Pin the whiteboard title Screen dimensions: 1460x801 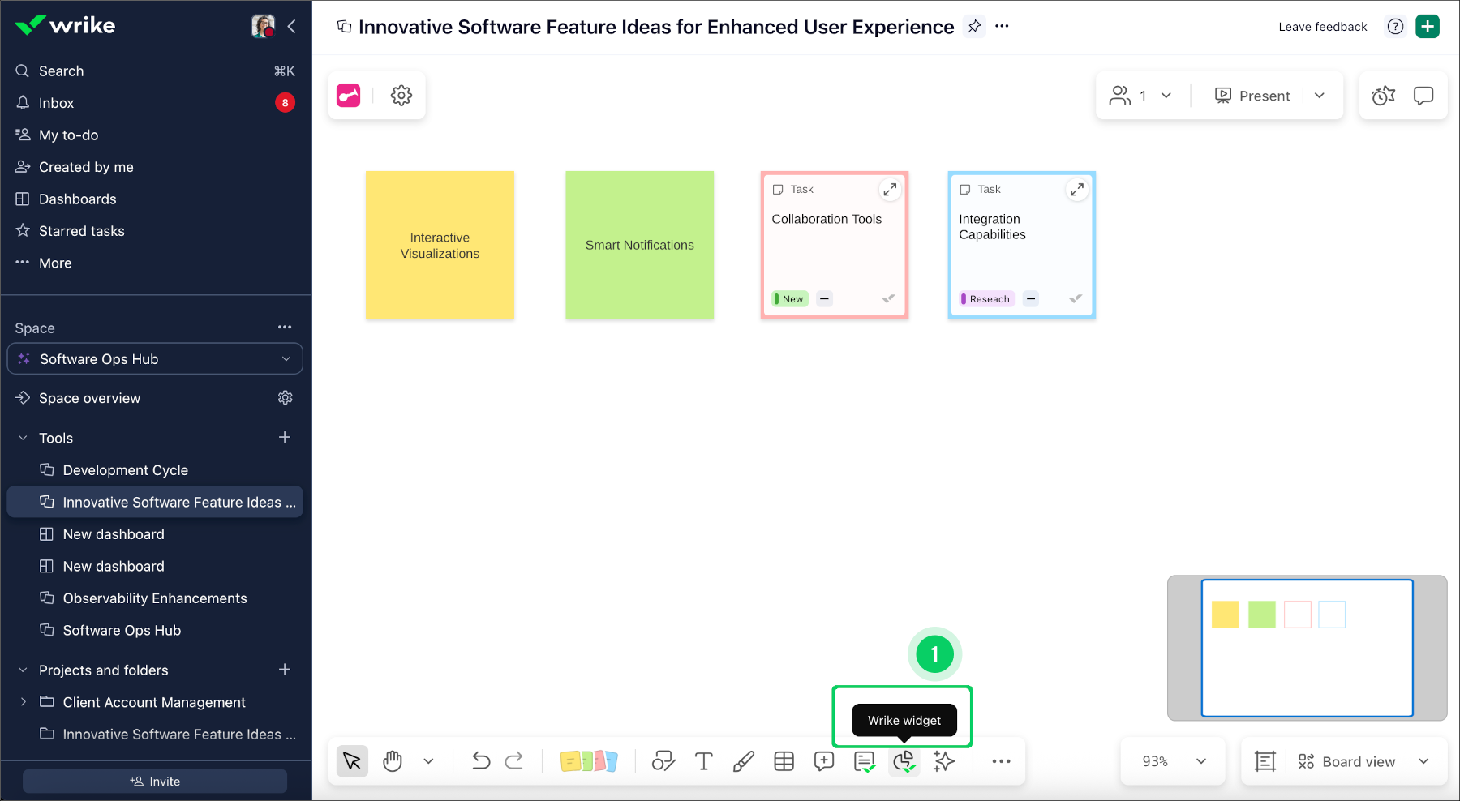click(974, 26)
